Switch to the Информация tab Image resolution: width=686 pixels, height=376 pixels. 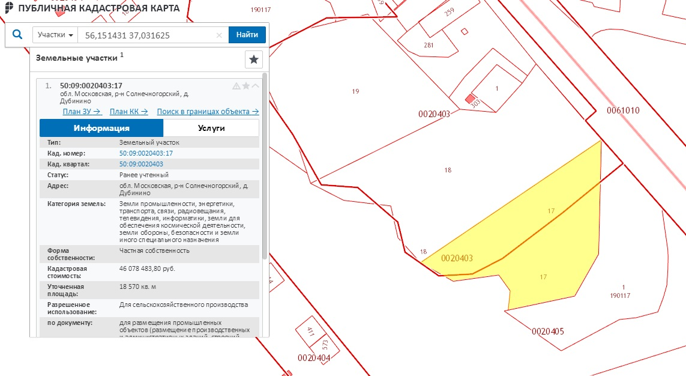(101, 128)
